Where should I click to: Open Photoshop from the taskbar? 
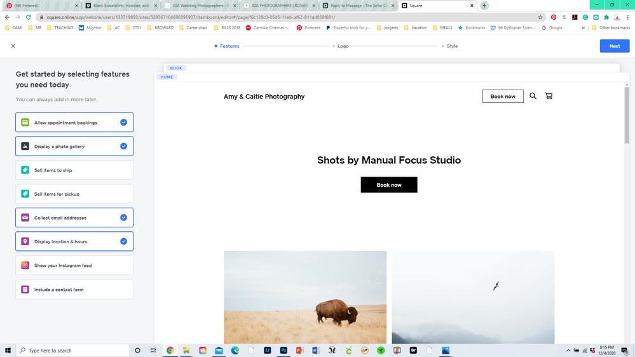(x=283, y=350)
